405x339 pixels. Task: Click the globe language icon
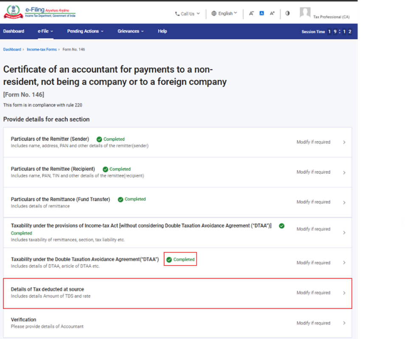(x=214, y=14)
